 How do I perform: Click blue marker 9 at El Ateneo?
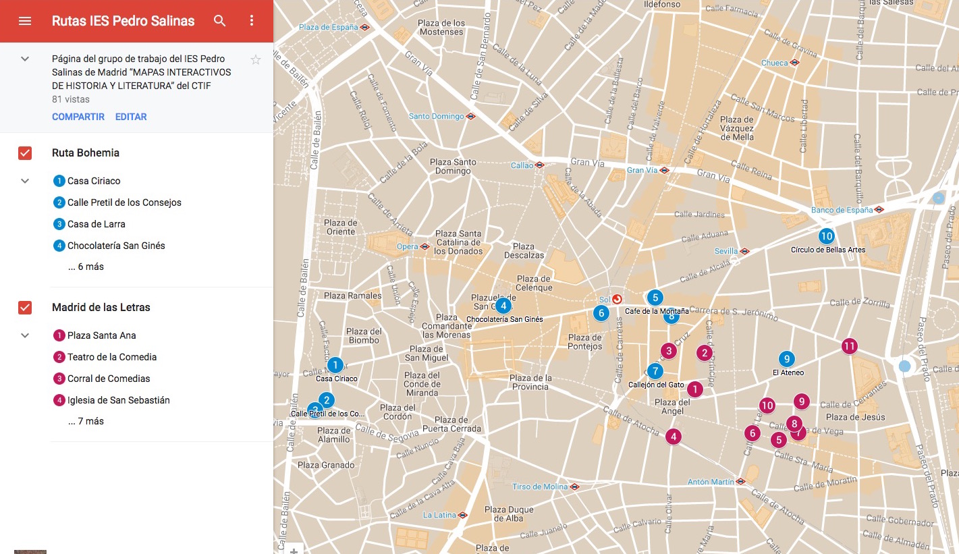(786, 359)
